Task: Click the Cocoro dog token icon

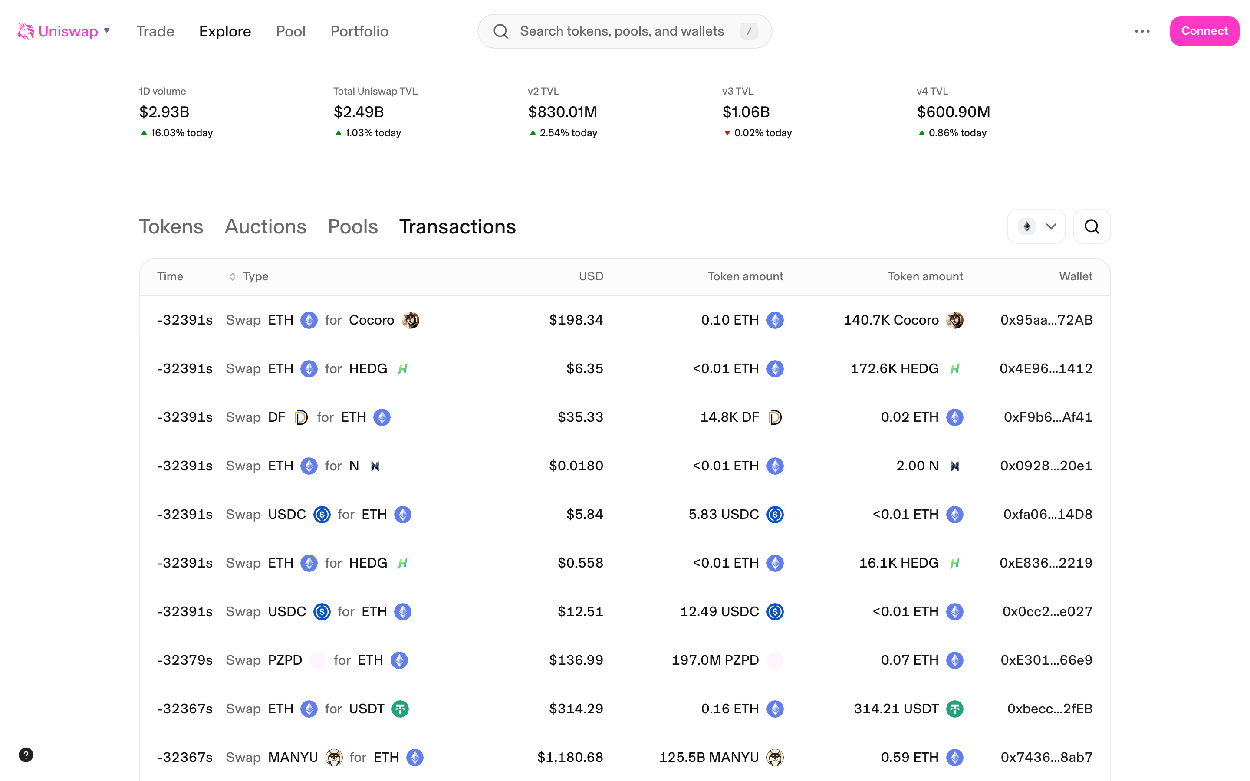Action: click(x=410, y=320)
